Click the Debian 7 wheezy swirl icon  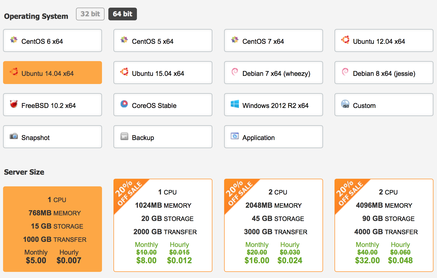click(235, 72)
